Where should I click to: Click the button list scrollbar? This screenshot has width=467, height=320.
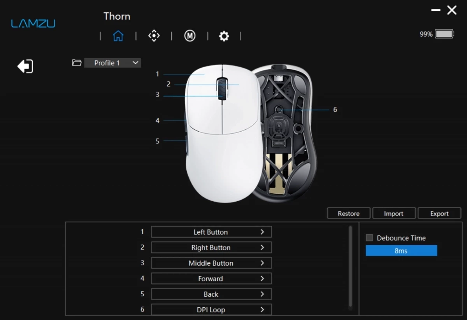(x=350, y=266)
